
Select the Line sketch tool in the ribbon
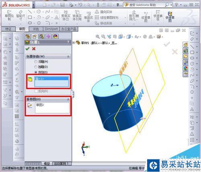coord(30,12)
